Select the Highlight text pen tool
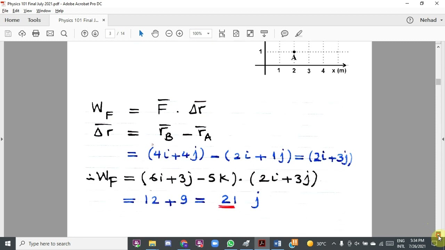Screen dimensions: 445x250 tap(299, 33)
